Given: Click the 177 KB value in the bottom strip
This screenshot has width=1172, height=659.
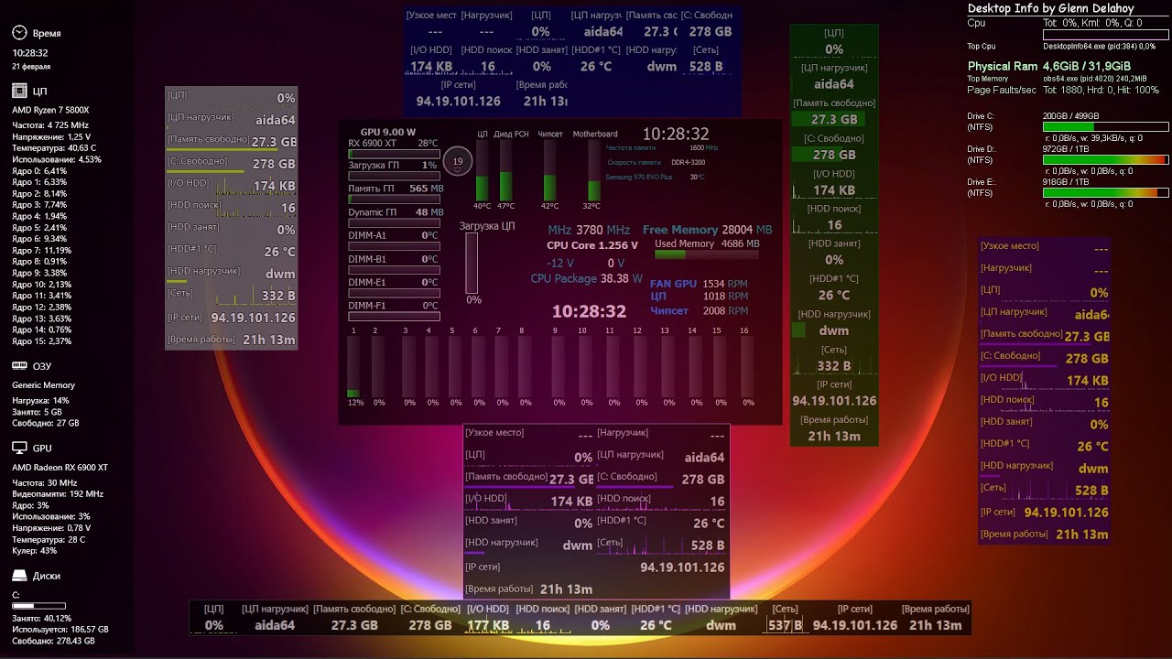Looking at the screenshot, I should click(488, 625).
